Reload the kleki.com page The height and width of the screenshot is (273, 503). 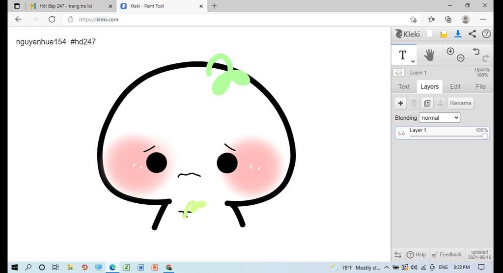(x=52, y=19)
